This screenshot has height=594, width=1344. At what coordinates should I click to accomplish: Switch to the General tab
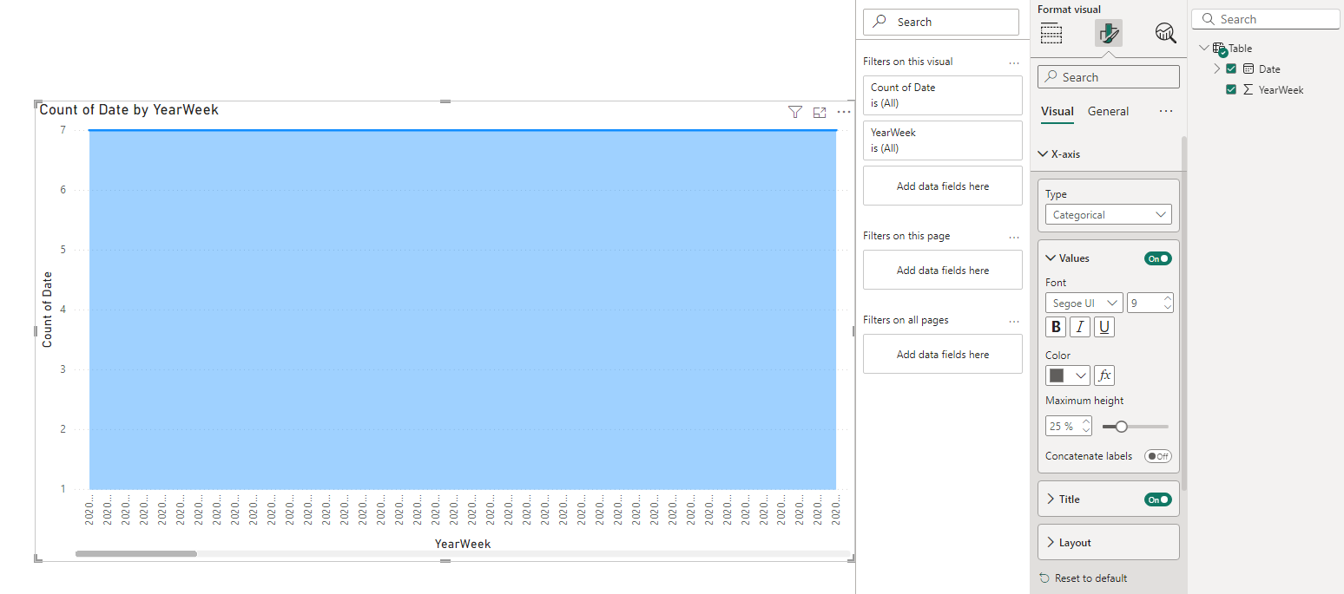point(1109,111)
